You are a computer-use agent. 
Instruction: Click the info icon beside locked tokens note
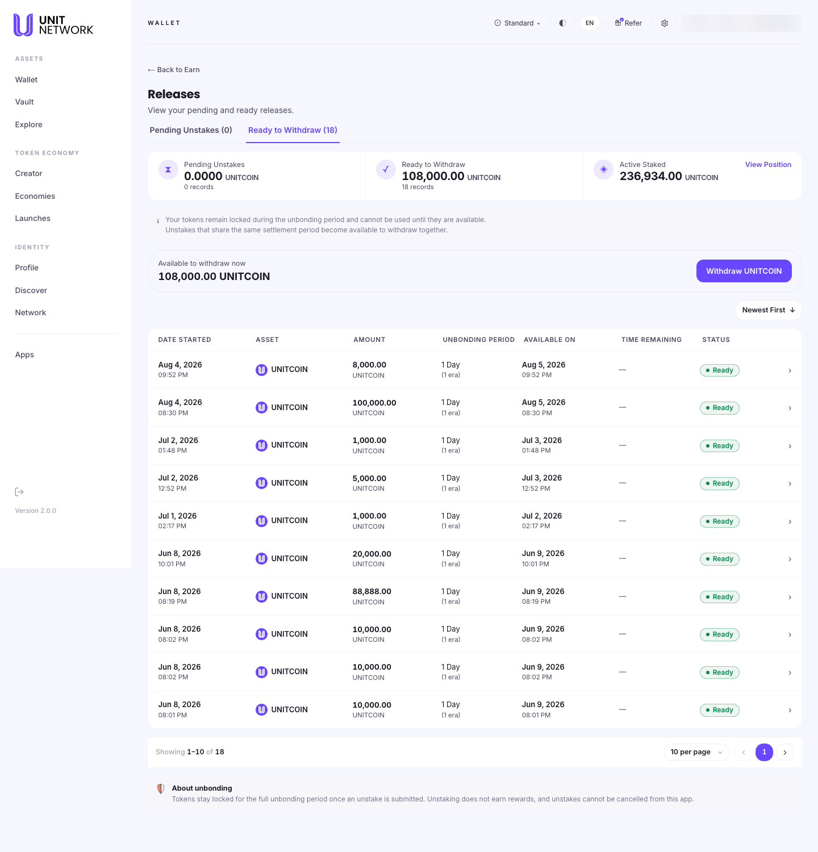click(x=158, y=222)
